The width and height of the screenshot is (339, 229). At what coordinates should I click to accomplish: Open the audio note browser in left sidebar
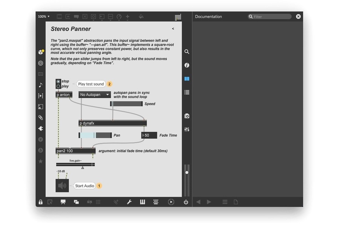40,85
